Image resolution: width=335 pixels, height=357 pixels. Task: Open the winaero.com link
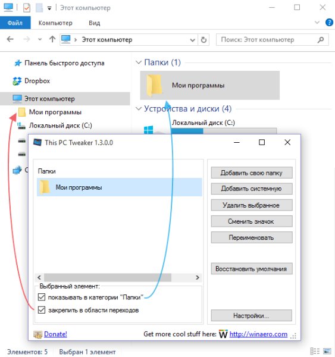coord(258,334)
